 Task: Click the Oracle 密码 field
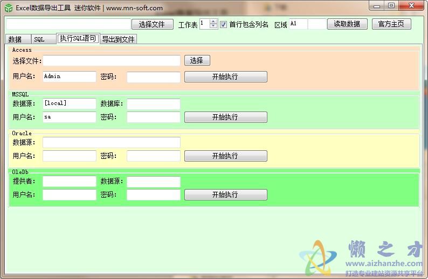[154, 156]
